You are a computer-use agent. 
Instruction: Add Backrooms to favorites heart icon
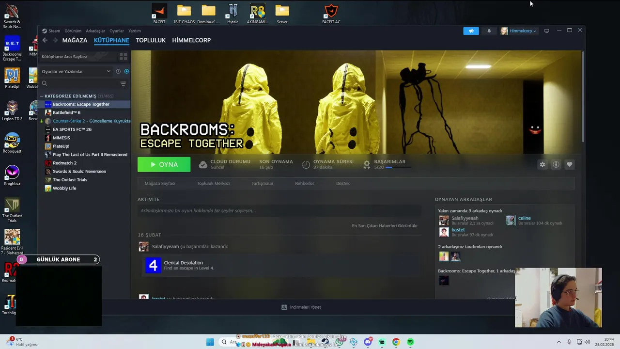pyautogui.click(x=570, y=164)
